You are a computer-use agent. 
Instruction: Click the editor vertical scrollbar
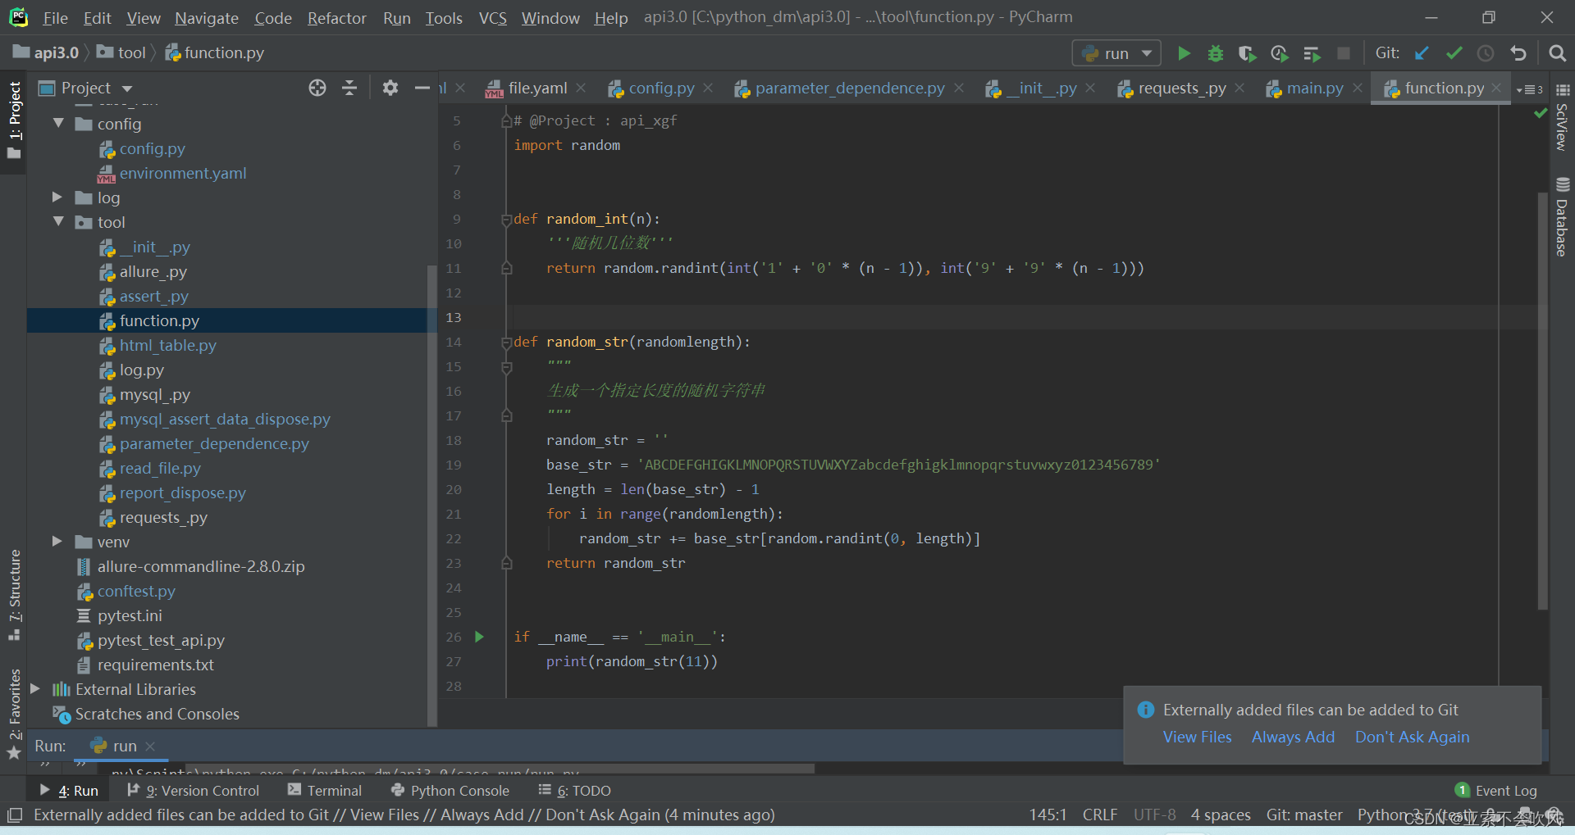click(1542, 401)
